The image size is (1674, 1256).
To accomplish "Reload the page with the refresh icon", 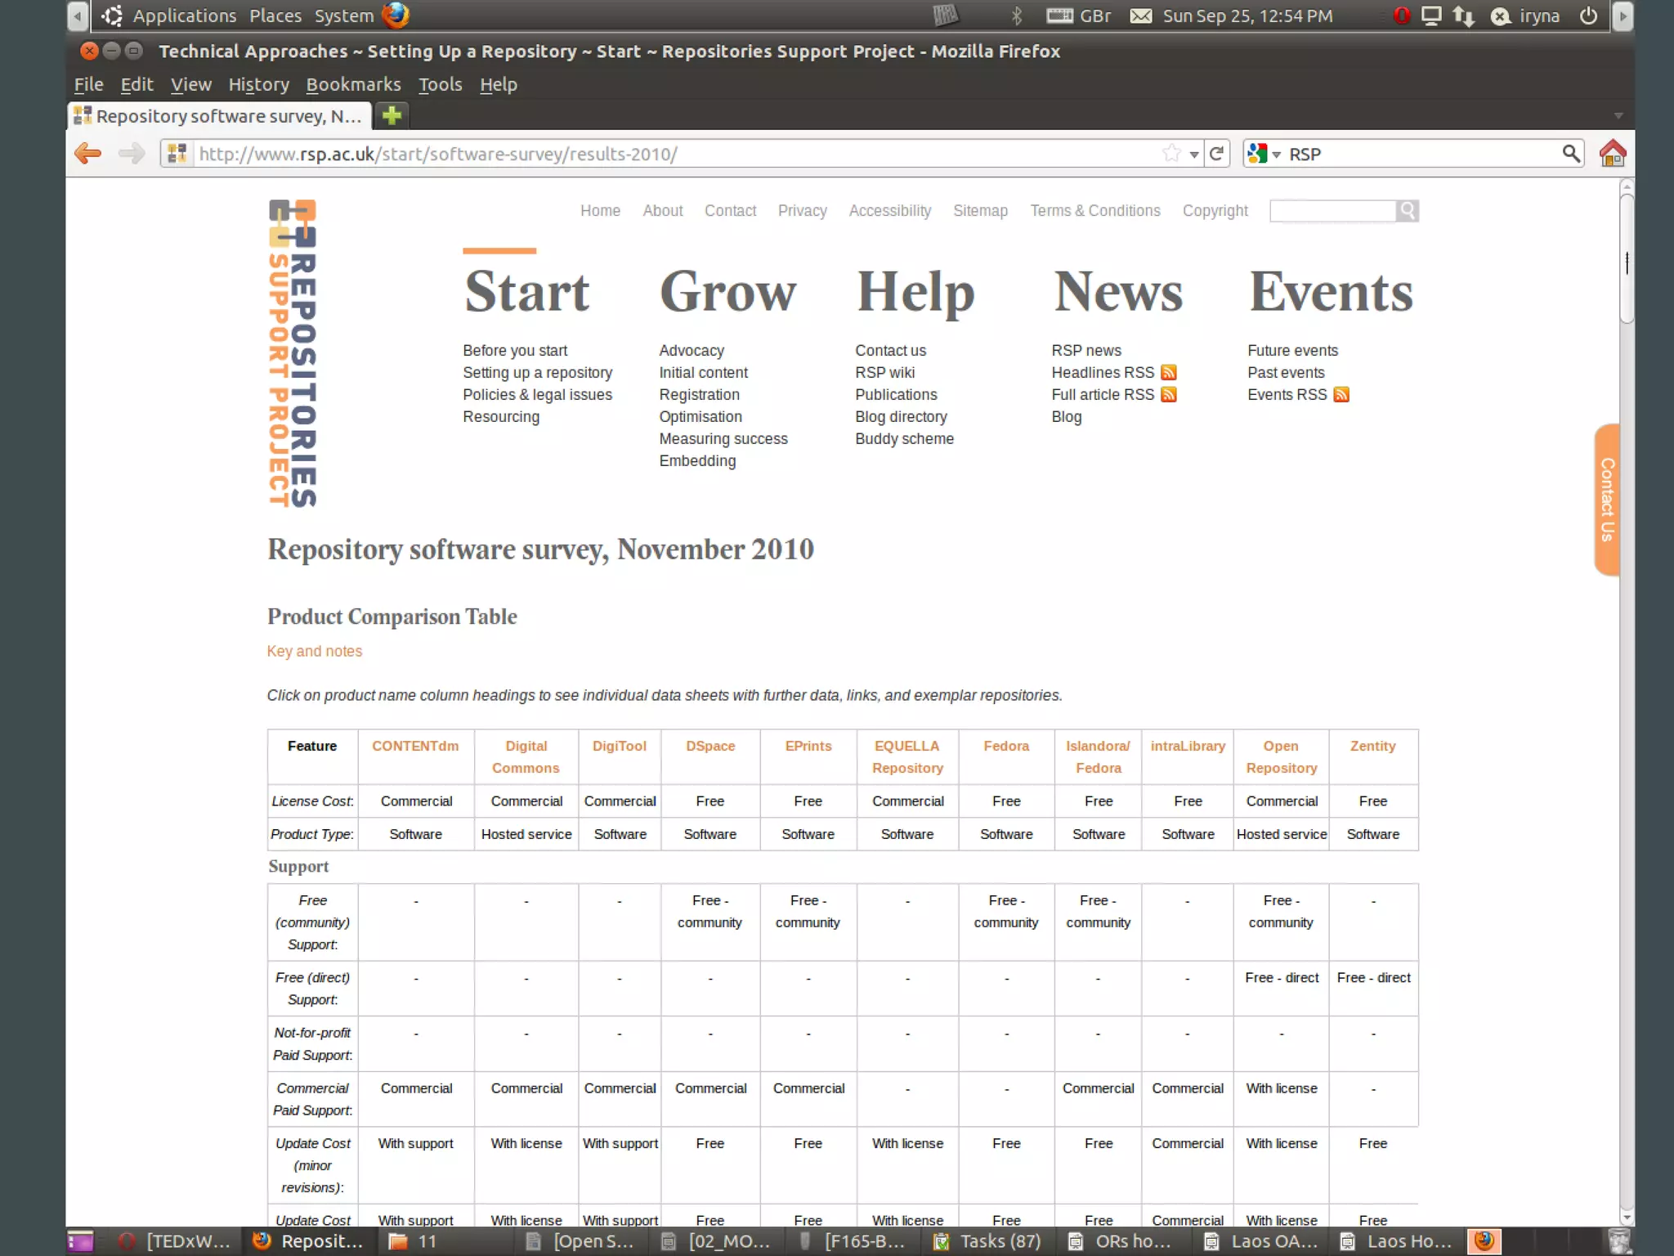I will pos(1216,154).
